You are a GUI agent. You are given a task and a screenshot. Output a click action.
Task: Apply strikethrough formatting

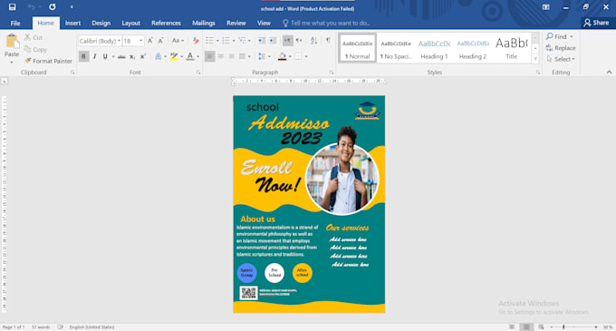(121, 56)
